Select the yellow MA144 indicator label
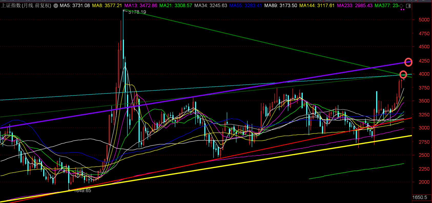Screen dimensions: 432x203 (x=317, y=5)
